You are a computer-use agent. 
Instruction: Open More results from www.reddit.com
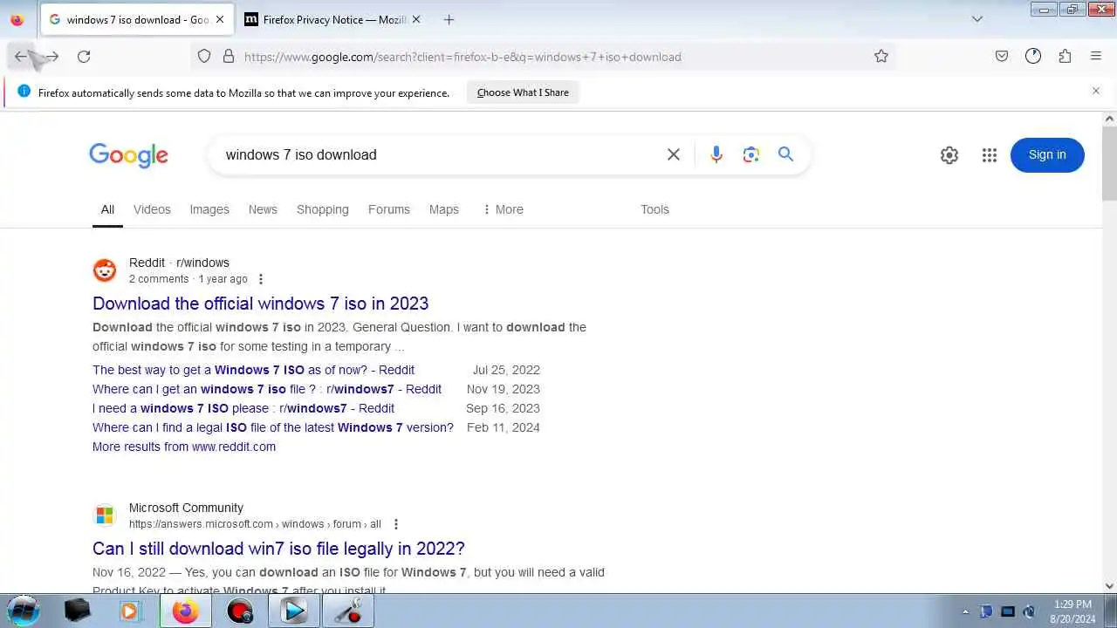(184, 447)
